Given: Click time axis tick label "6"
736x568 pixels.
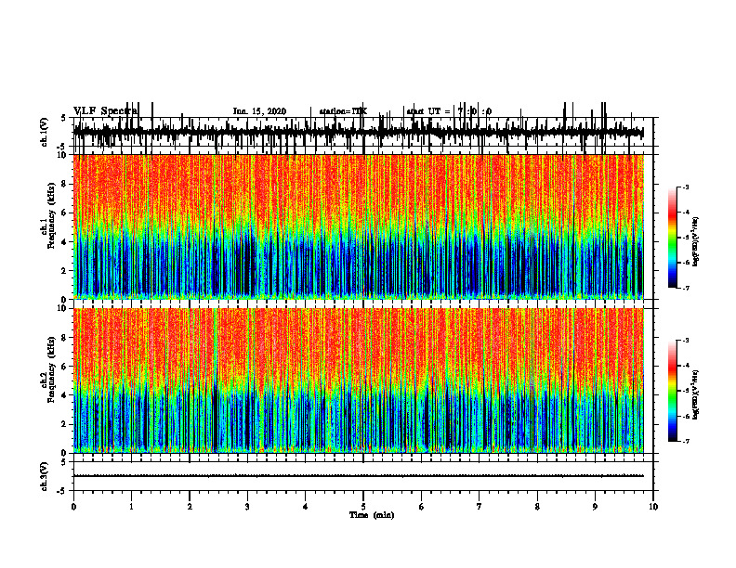Looking at the screenshot, I should pos(422,507).
